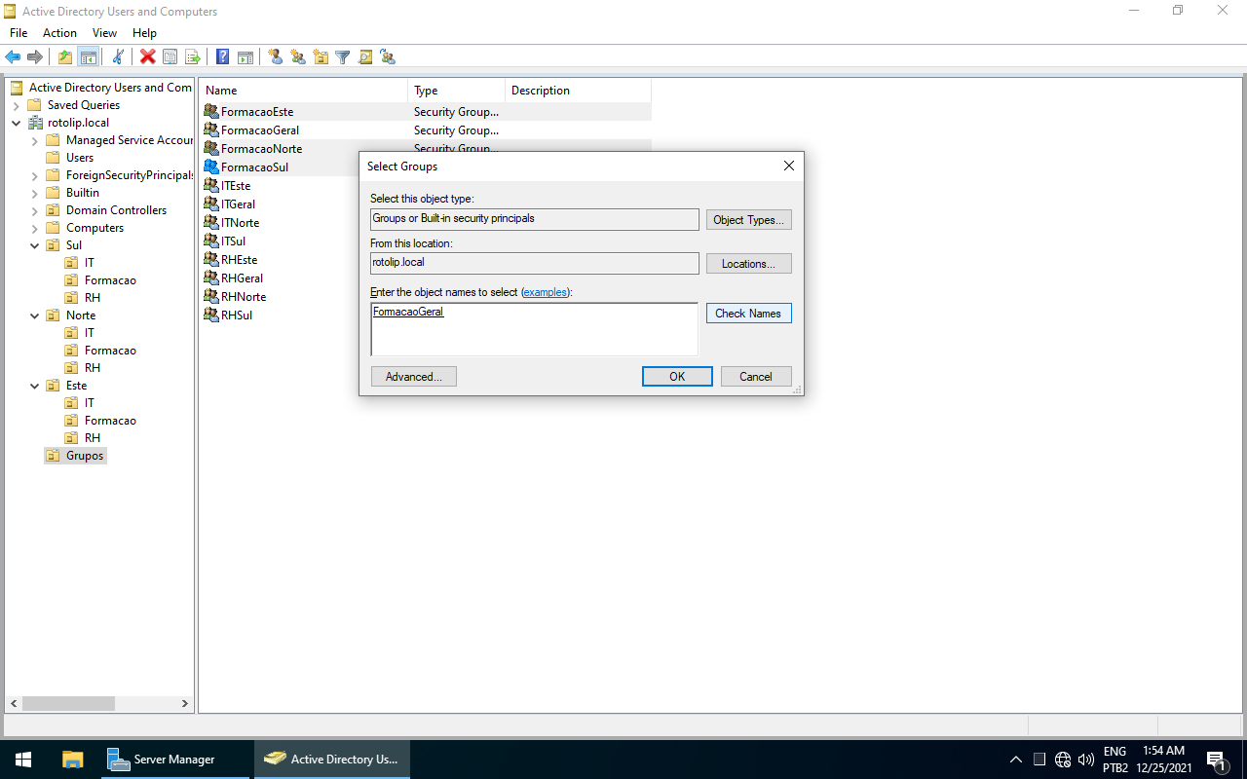Click the create new user icon
Image resolution: width=1247 pixels, height=779 pixels.
(x=276, y=56)
